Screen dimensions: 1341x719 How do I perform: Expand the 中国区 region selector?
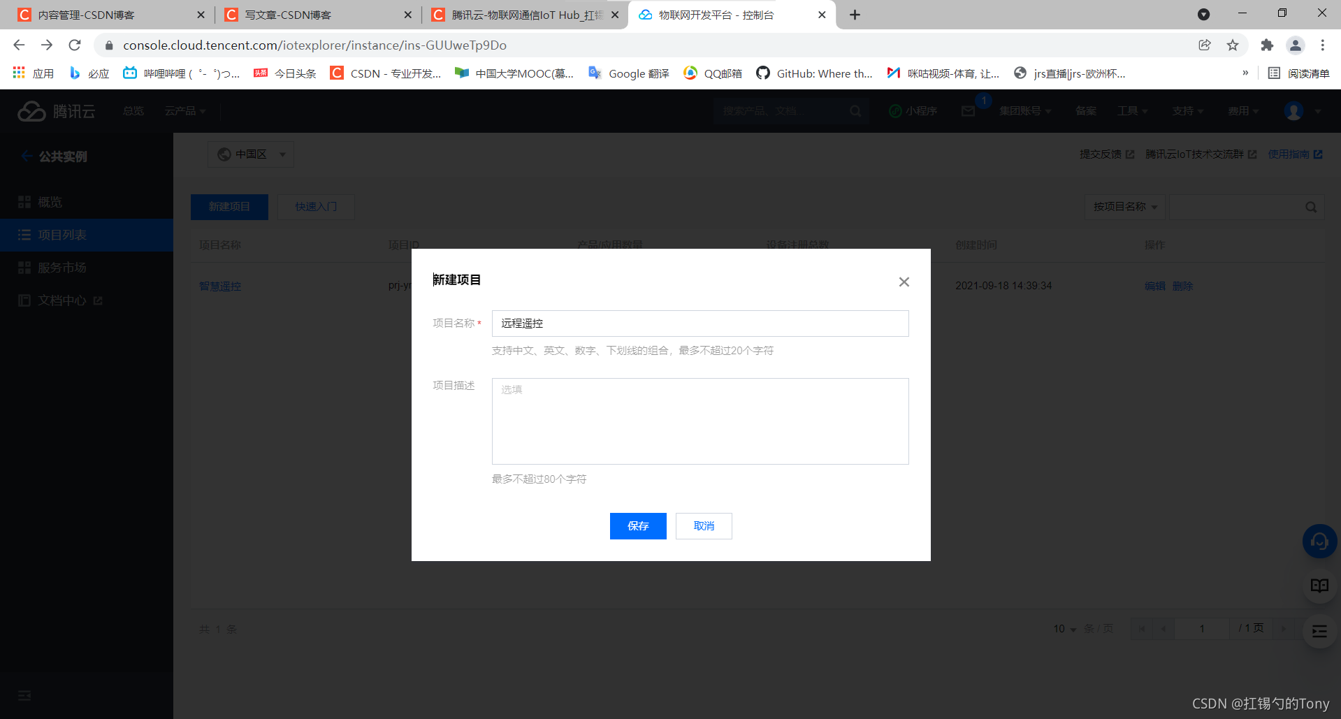pyautogui.click(x=250, y=154)
